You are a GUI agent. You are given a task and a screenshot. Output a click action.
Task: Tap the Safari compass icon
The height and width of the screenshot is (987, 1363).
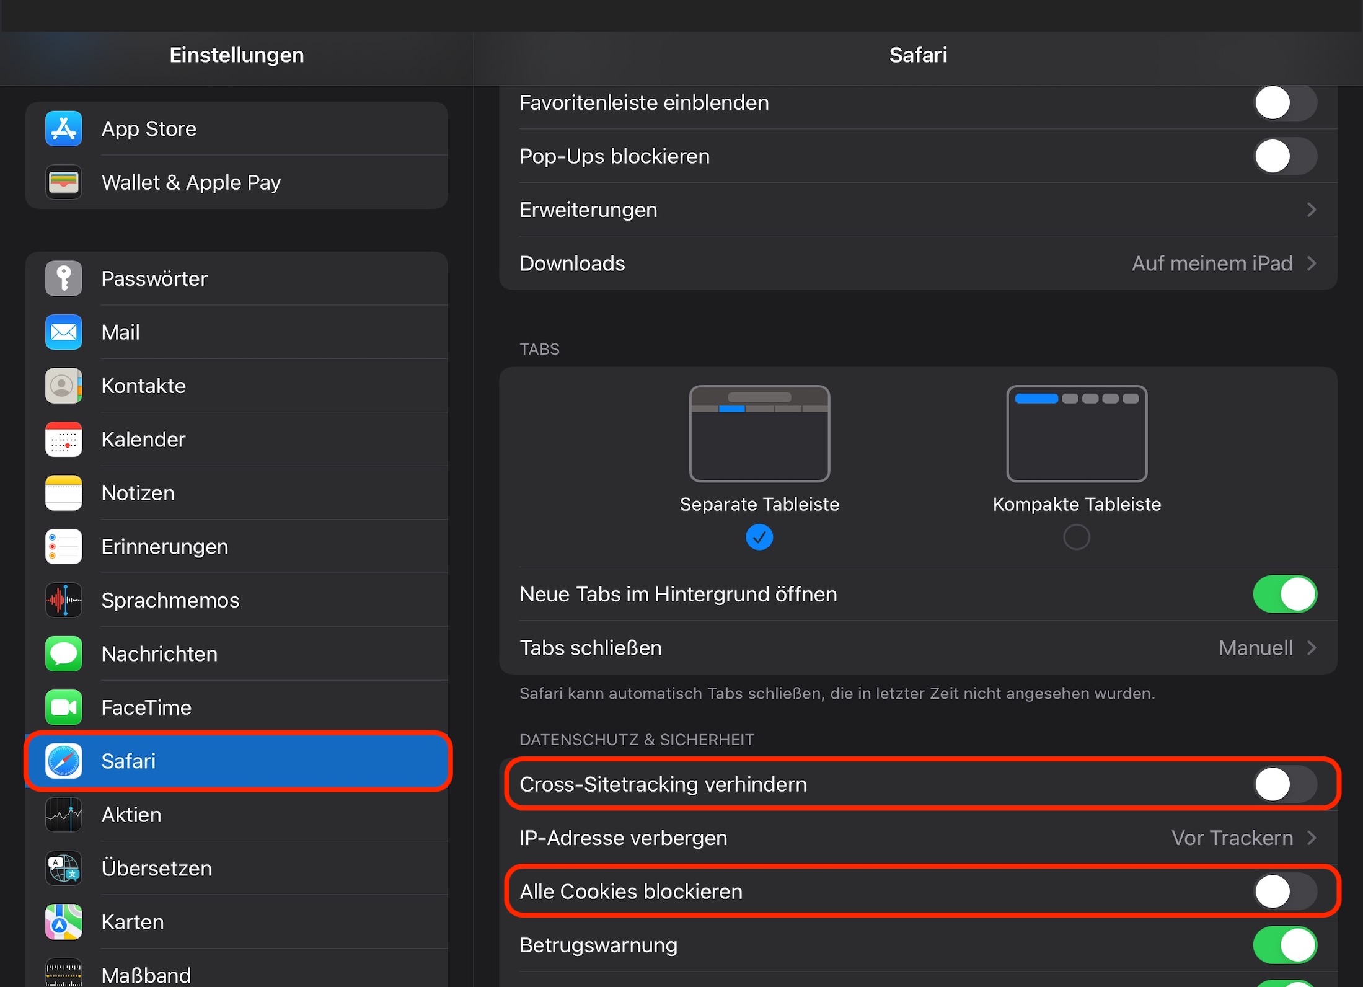point(63,761)
